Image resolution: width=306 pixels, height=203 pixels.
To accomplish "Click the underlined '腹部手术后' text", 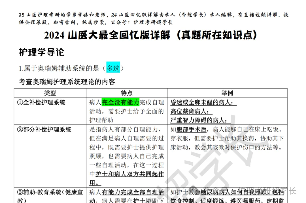I will (192, 129).
